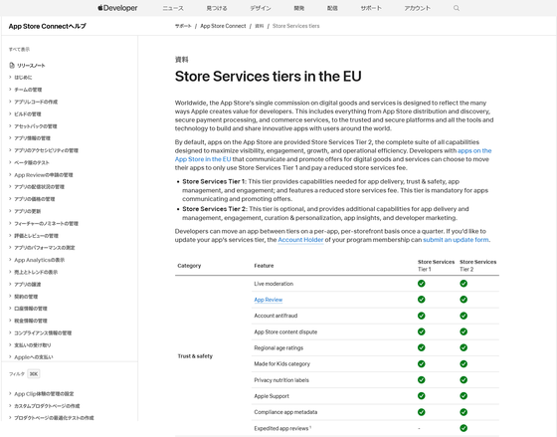The image size is (557, 437).
Task: Click the document icon beside リリースノート
Action: coord(12,66)
